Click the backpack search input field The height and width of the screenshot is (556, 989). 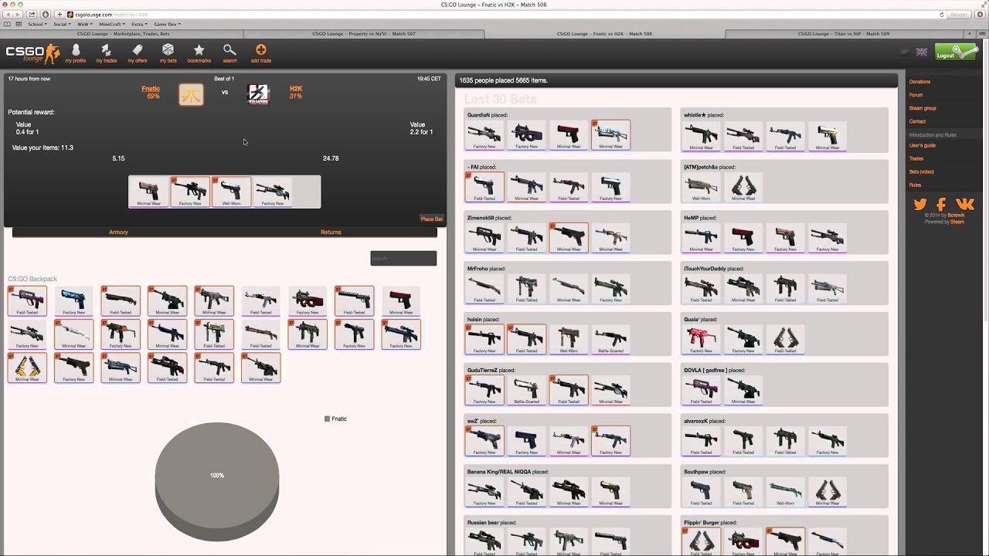pos(403,258)
